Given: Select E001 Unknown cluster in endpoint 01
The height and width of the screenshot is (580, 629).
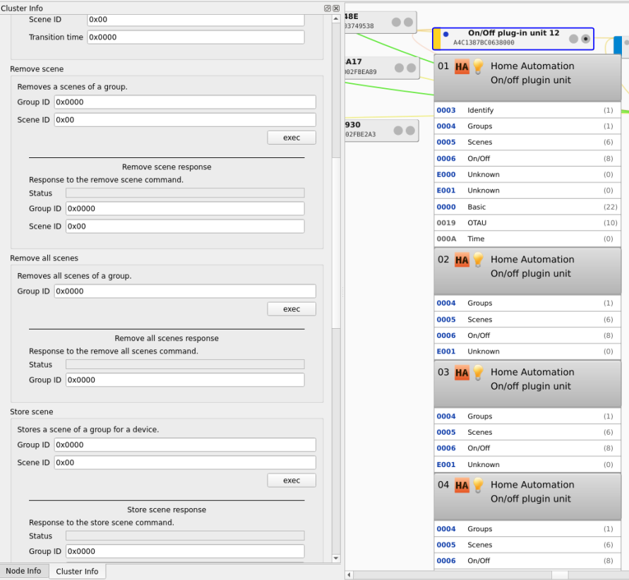Looking at the screenshot, I should [x=527, y=191].
